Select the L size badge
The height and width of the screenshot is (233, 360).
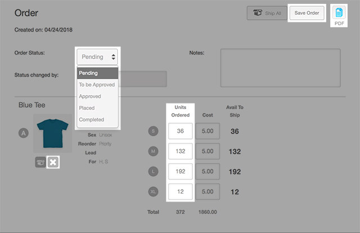point(153,171)
